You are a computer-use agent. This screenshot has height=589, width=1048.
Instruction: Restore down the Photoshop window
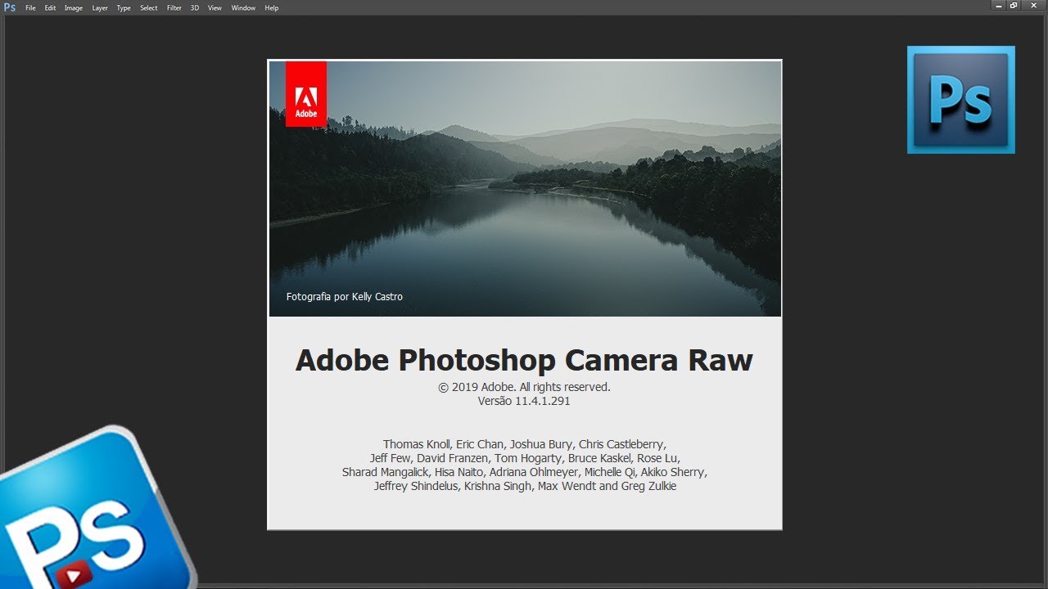(x=1015, y=5)
